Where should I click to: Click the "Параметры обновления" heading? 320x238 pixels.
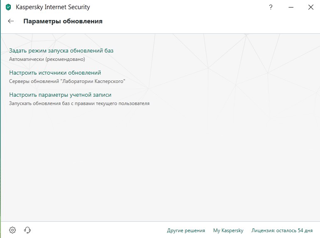63,21
